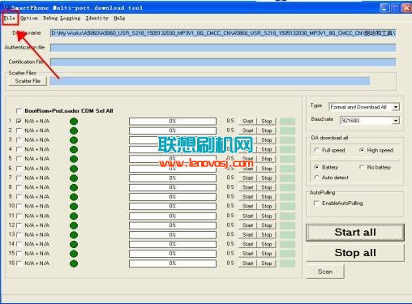The height and width of the screenshot is (304, 412).
Task: Select No battery radio button
Action: pos(362,167)
